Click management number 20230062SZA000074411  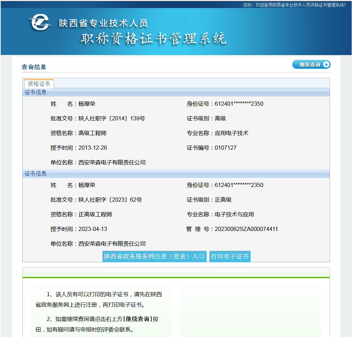click(x=246, y=229)
